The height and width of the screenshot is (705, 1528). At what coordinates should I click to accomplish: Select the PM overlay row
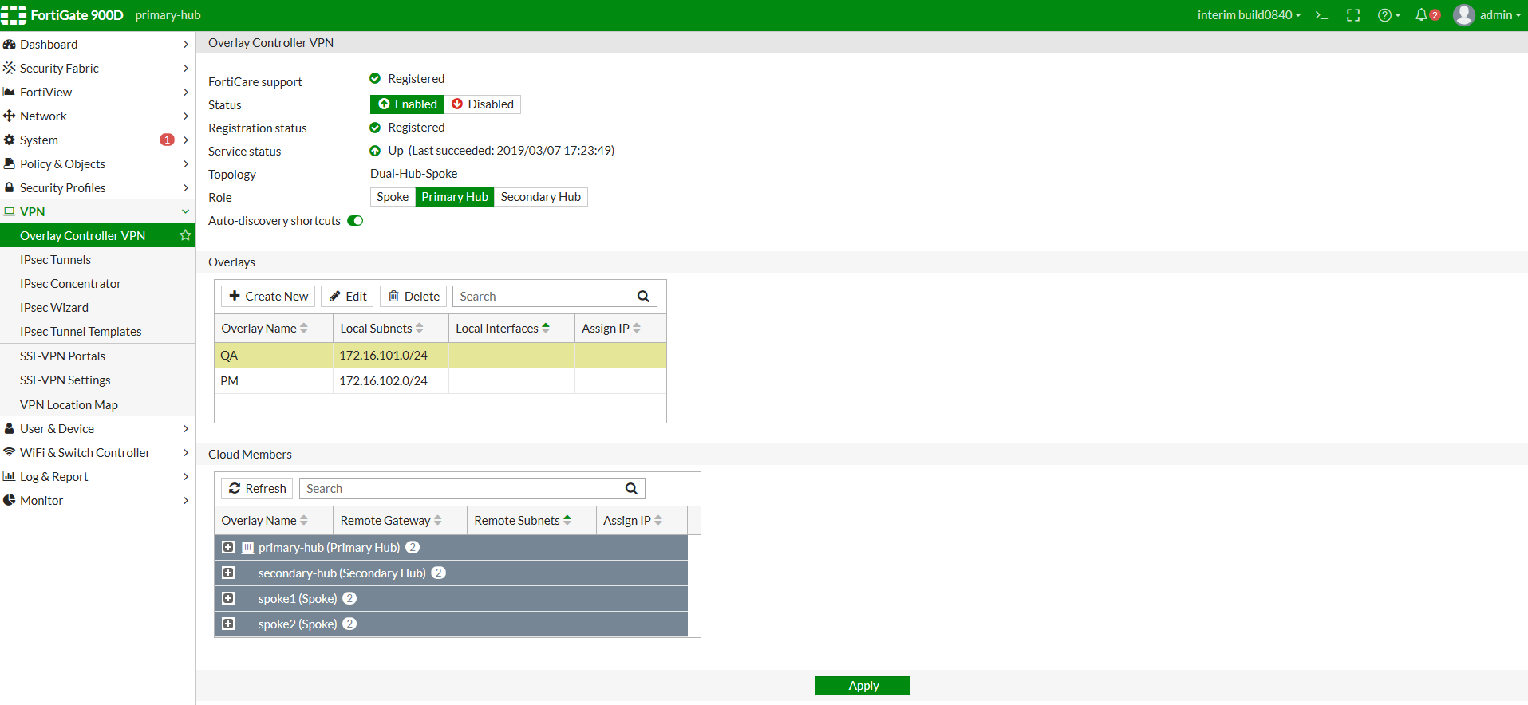pyautogui.click(x=440, y=381)
